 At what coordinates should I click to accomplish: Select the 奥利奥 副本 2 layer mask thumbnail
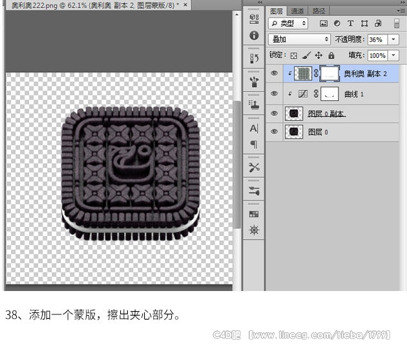tap(329, 74)
